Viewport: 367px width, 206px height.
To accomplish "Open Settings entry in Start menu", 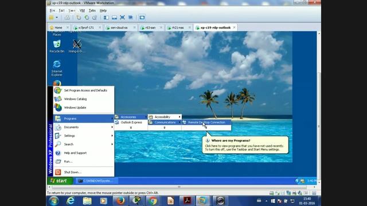I will click(x=84, y=136).
